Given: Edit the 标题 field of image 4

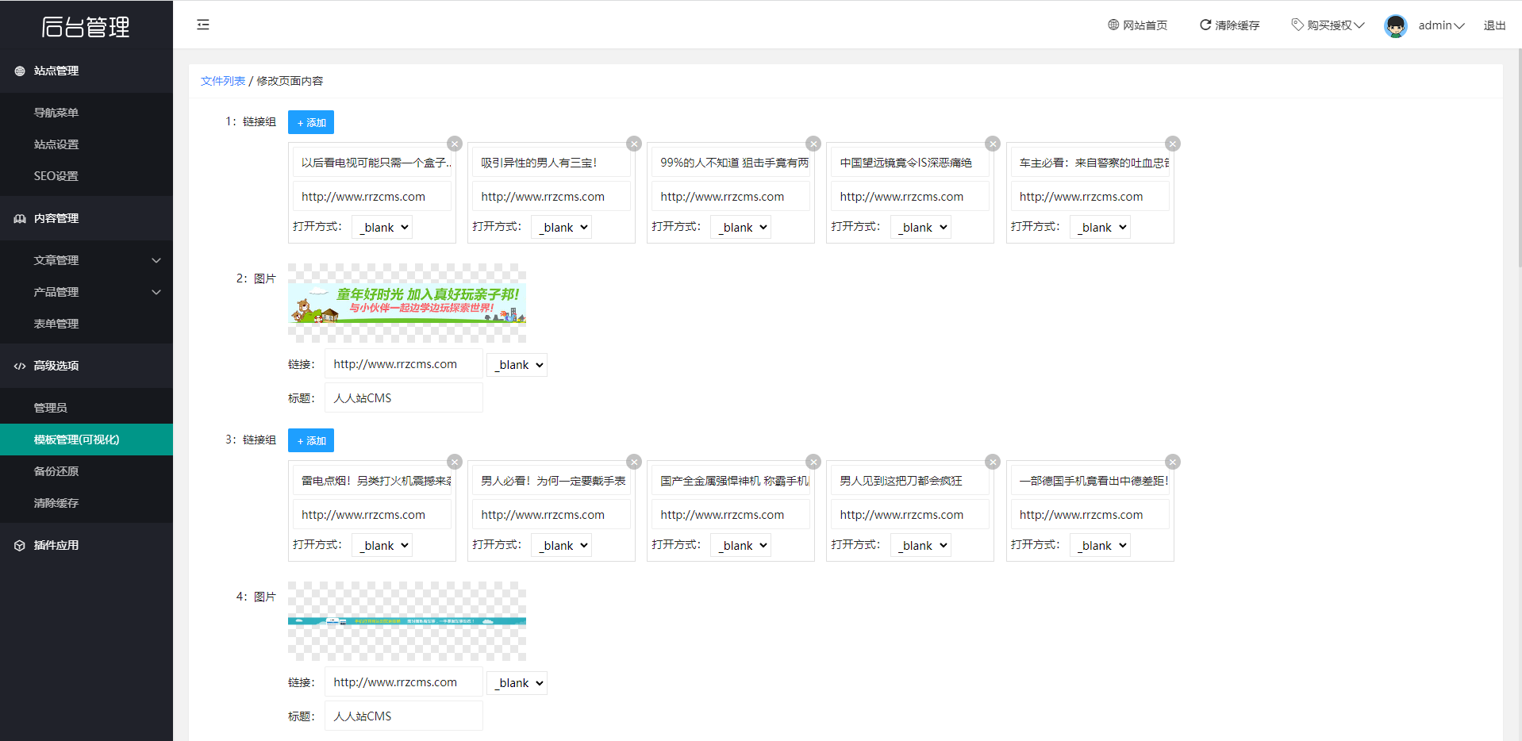Looking at the screenshot, I should [403, 716].
